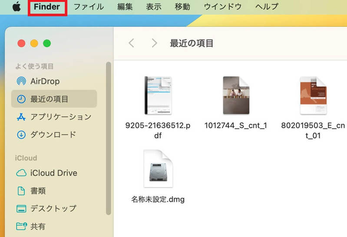347x237 pixels.
Task: Open the 表示 menu
Action: [154, 6]
